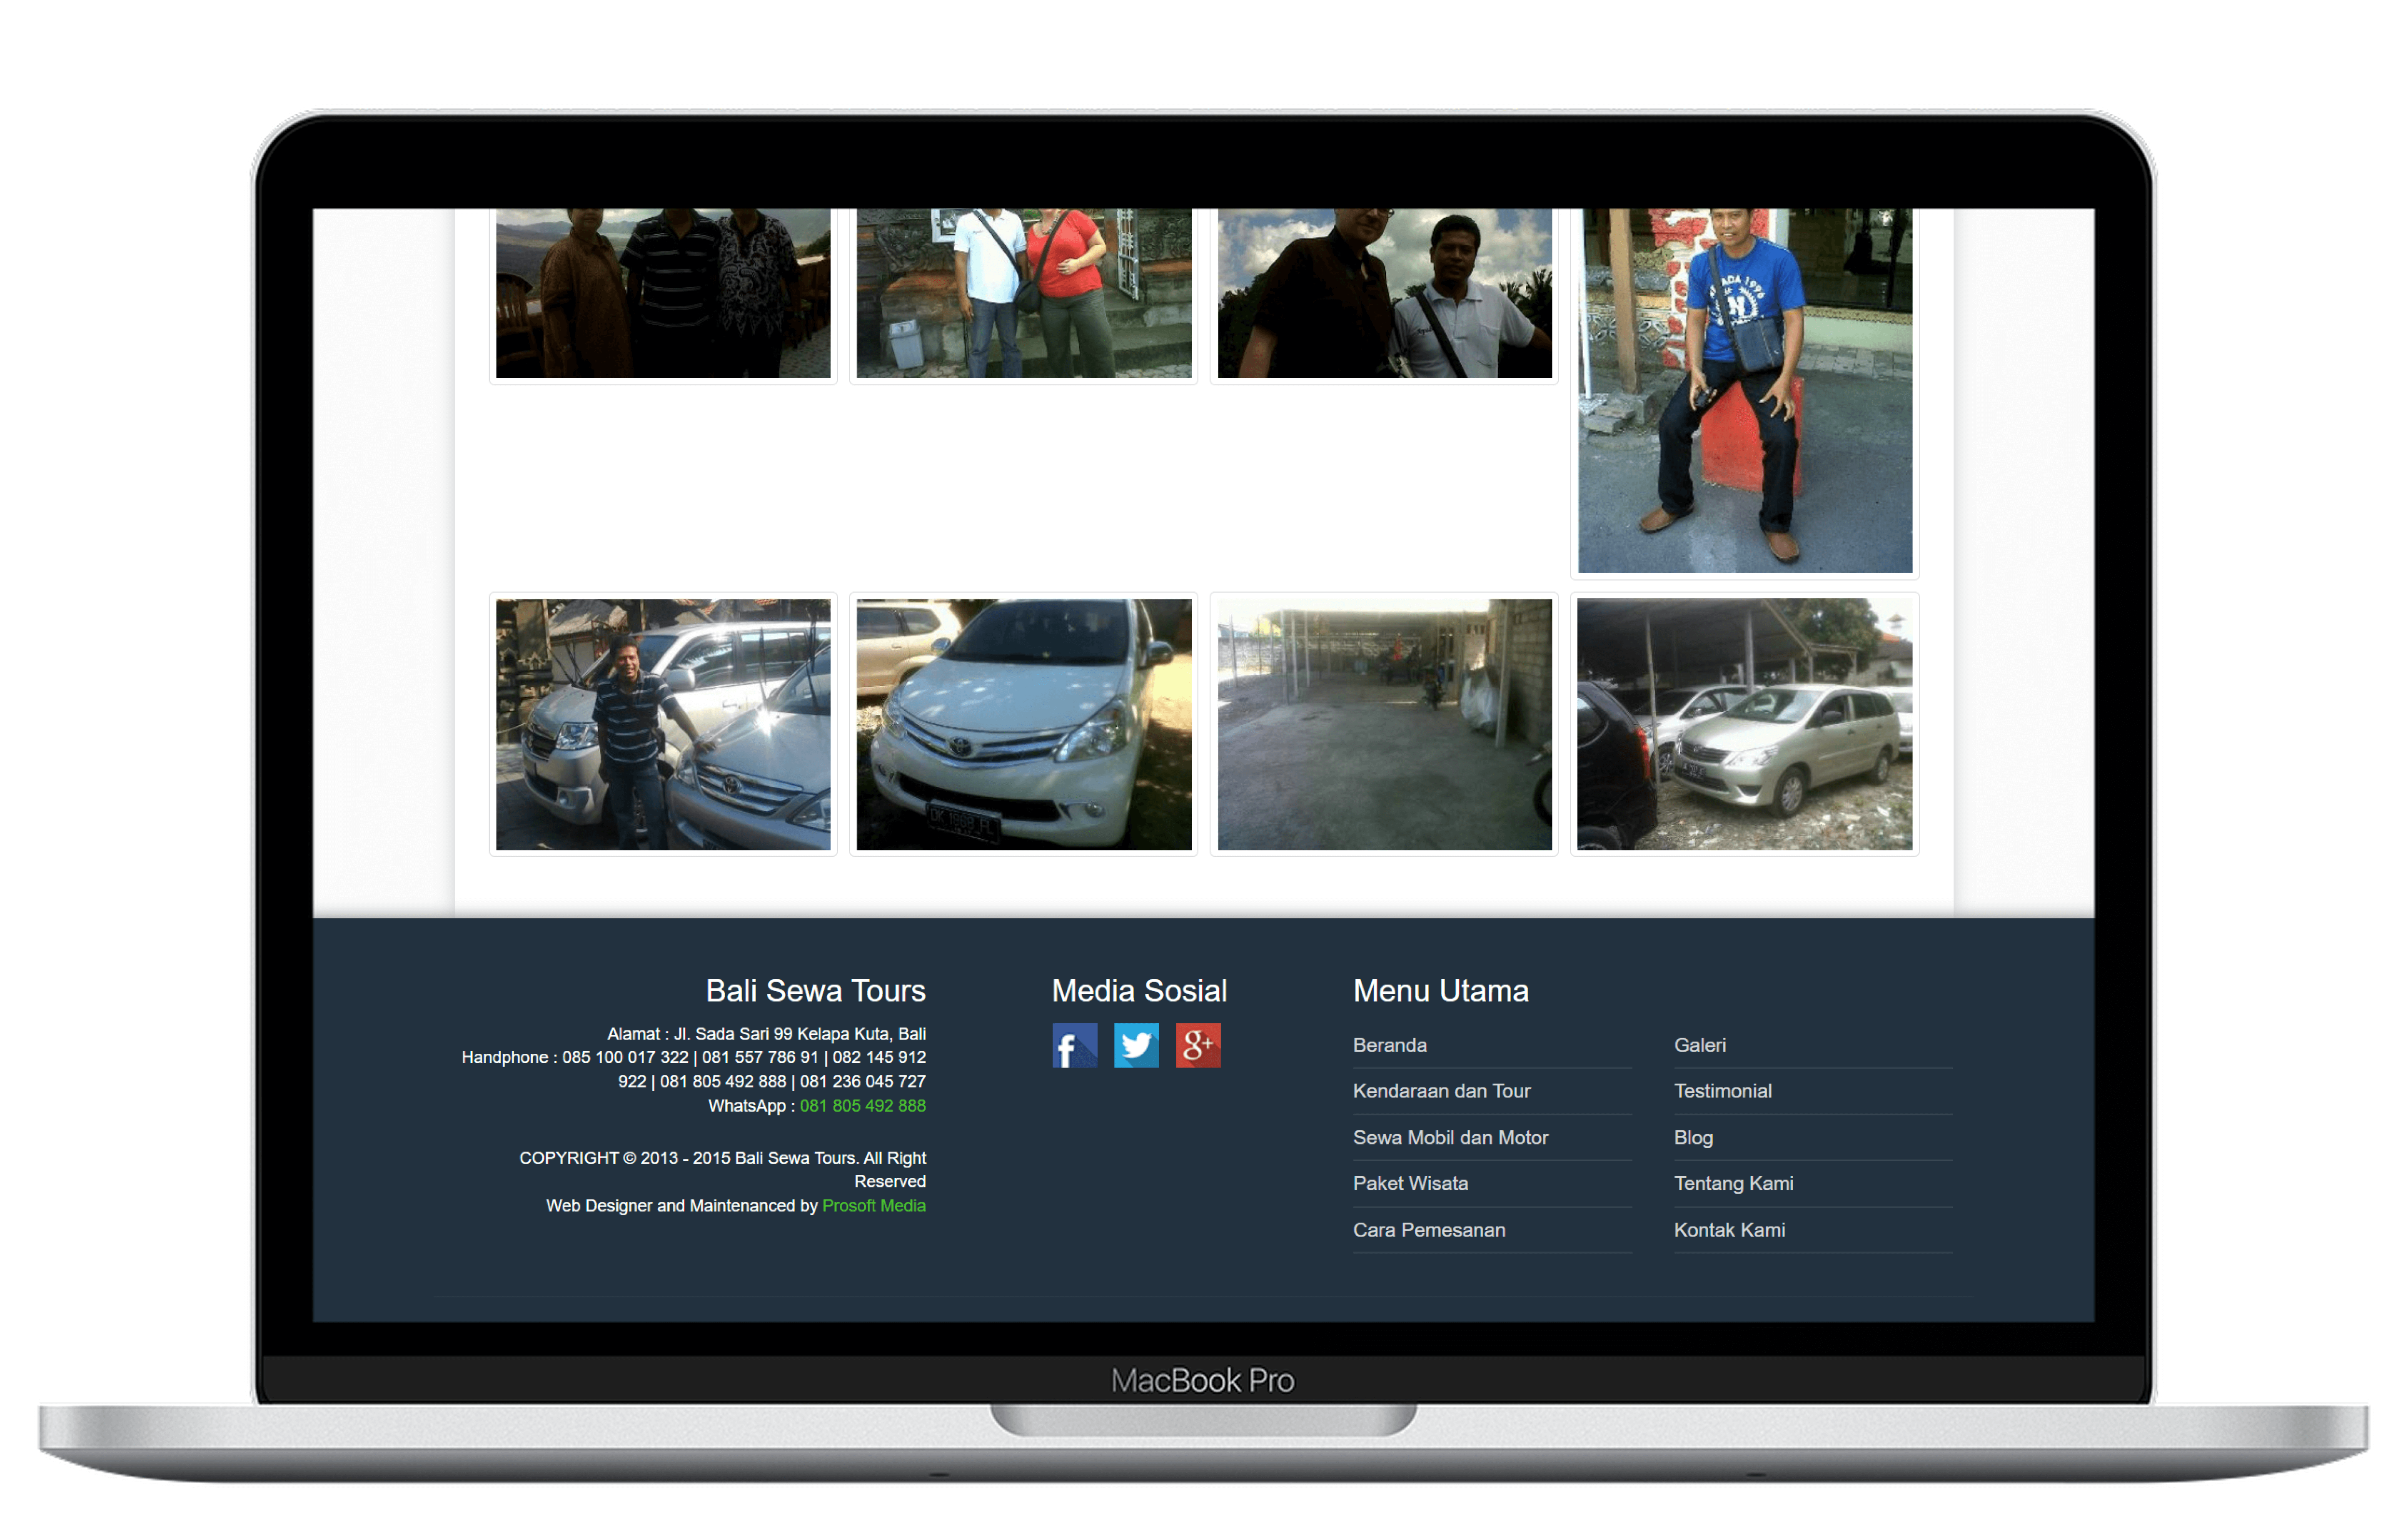Go to Beranda in footer menu
The height and width of the screenshot is (1531, 2408).
[x=1389, y=1045]
